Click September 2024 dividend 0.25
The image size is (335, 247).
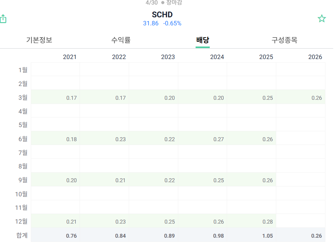click(x=218, y=181)
